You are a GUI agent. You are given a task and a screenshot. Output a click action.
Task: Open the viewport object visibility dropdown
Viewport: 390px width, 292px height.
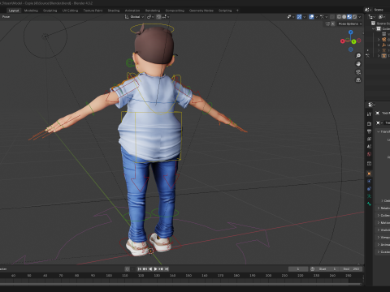[290, 17]
